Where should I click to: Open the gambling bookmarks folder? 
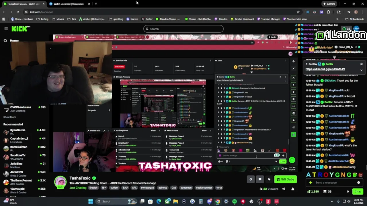pyautogui.click(x=116, y=19)
